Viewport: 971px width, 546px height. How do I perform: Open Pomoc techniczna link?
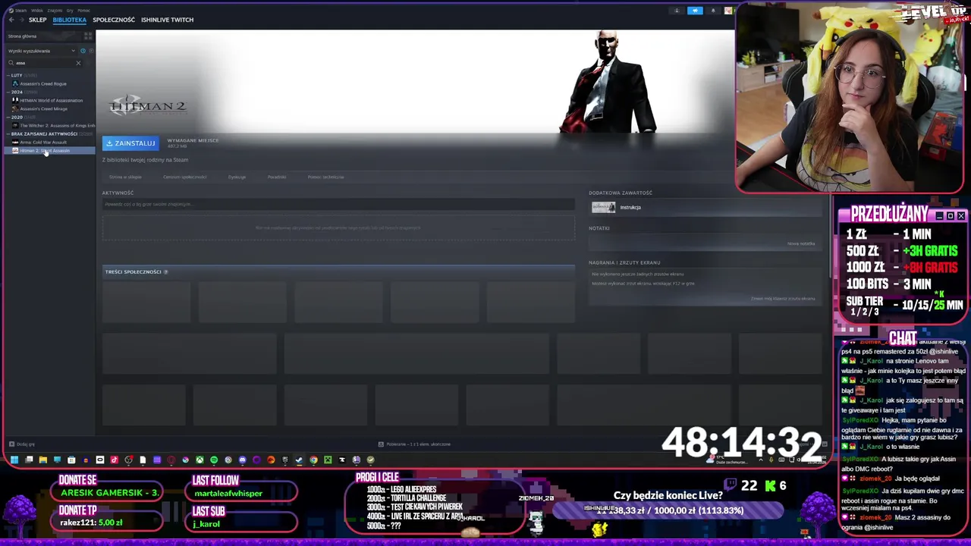[x=325, y=177]
